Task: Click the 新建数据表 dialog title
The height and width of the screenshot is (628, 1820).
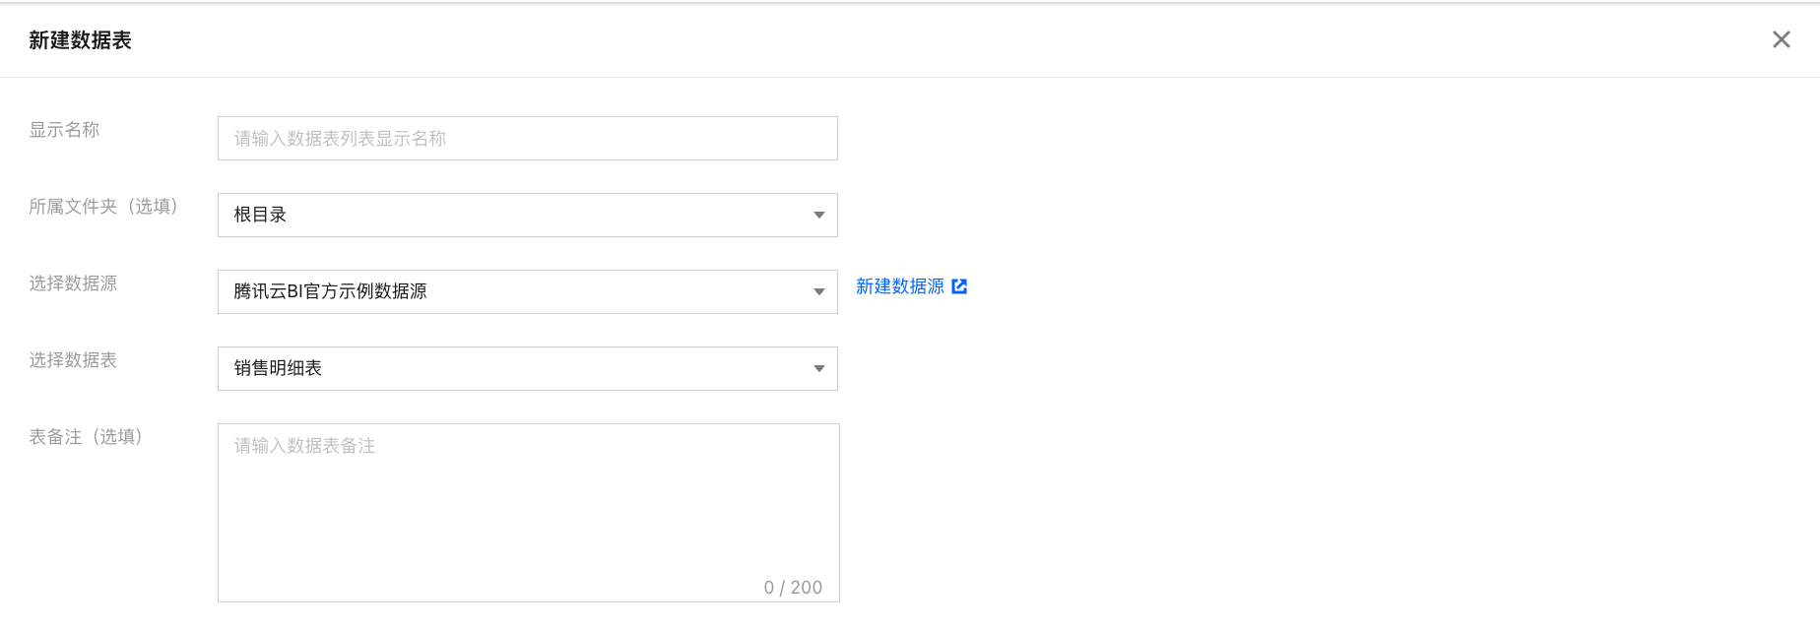Action: [x=80, y=40]
